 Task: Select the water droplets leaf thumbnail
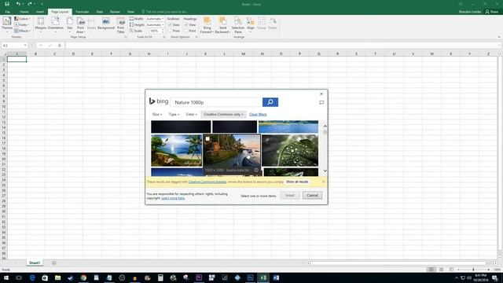coord(290,150)
